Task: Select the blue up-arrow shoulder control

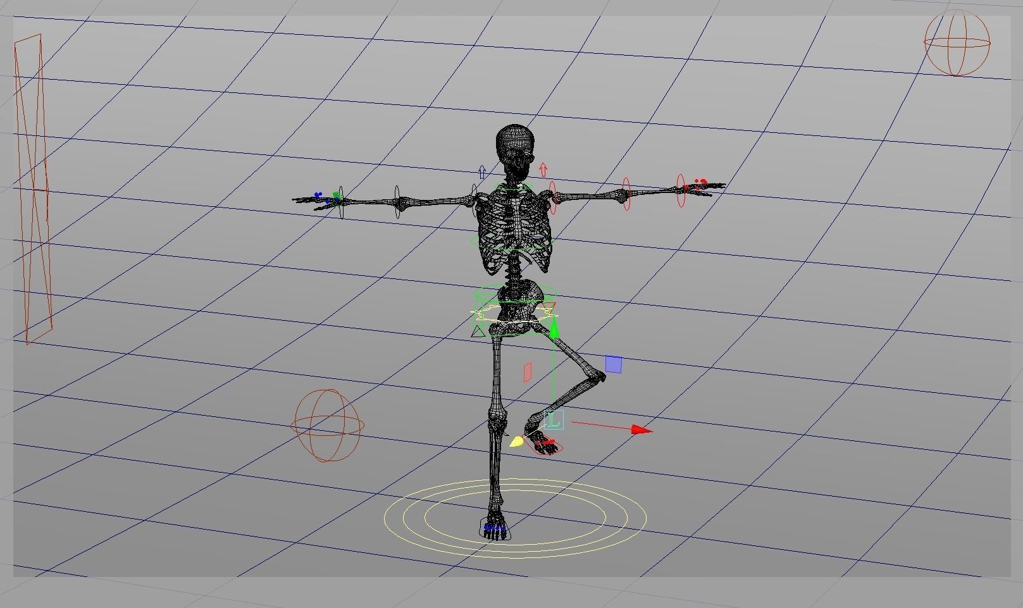Action: pos(482,172)
